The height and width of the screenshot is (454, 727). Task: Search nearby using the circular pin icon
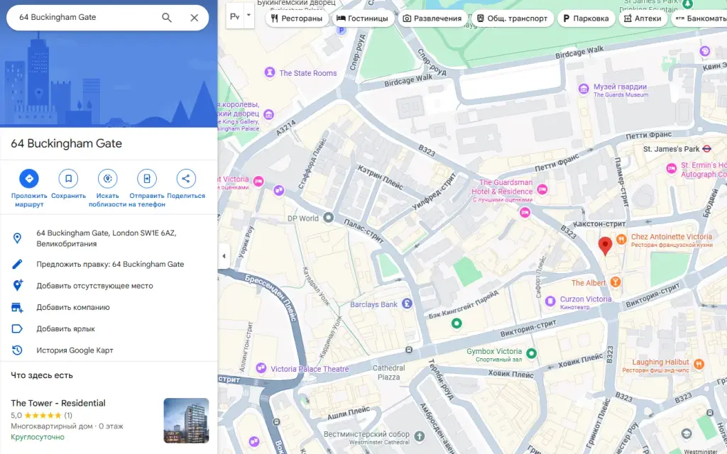(108, 178)
